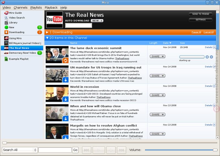
Task: Download World in recession via blue arrow
Action: click(65, 99)
